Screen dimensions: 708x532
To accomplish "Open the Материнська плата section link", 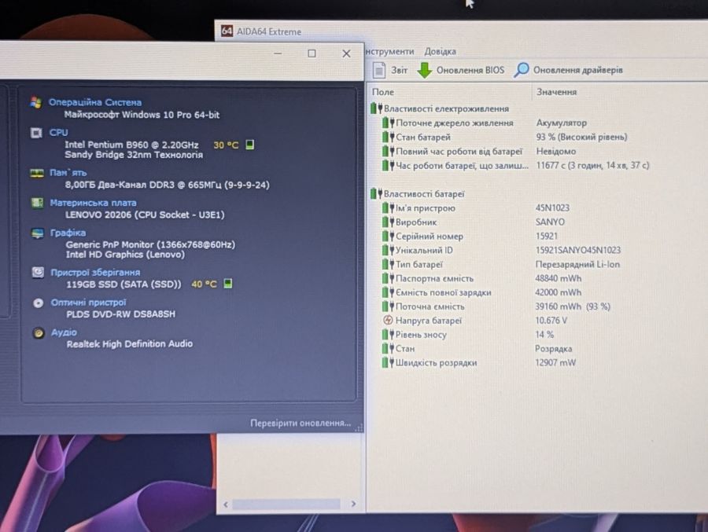I will click(x=93, y=203).
